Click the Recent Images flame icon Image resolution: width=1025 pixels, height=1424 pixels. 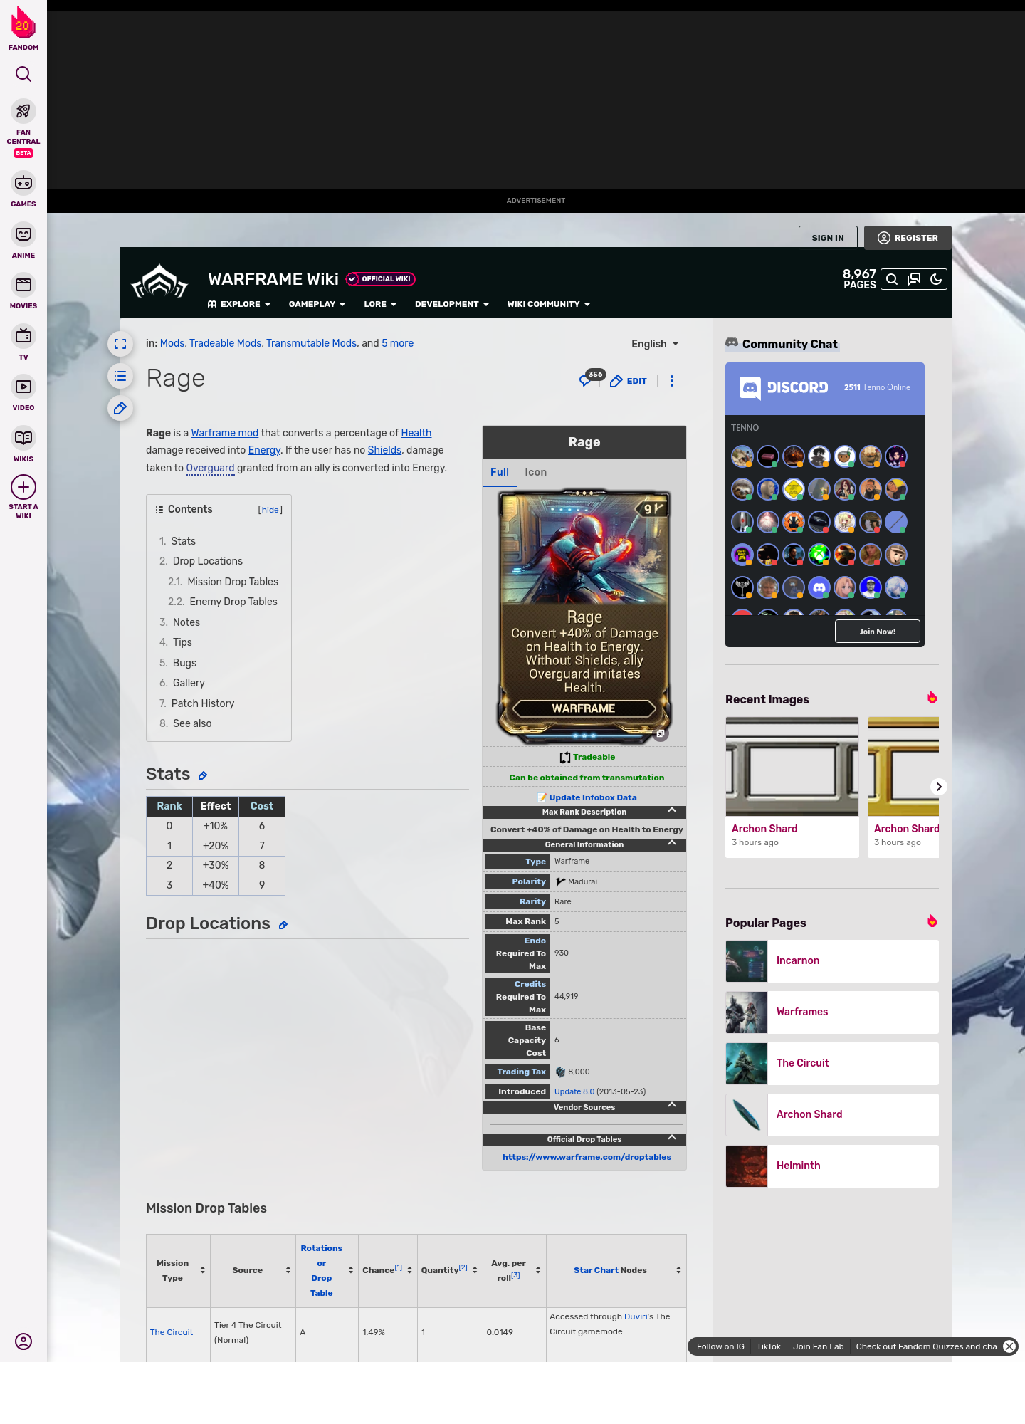click(932, 698)
